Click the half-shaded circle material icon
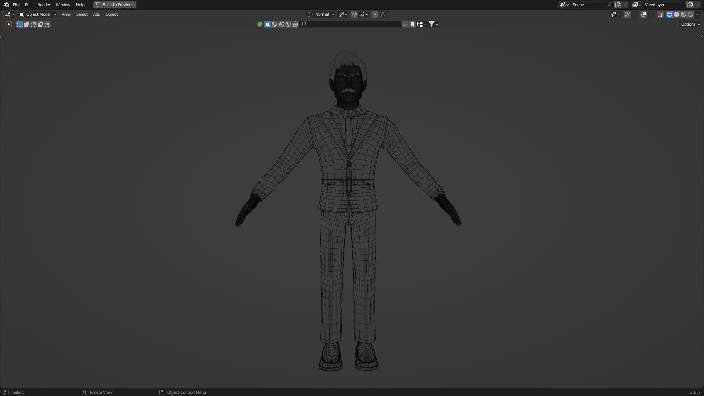 point(274,24)
